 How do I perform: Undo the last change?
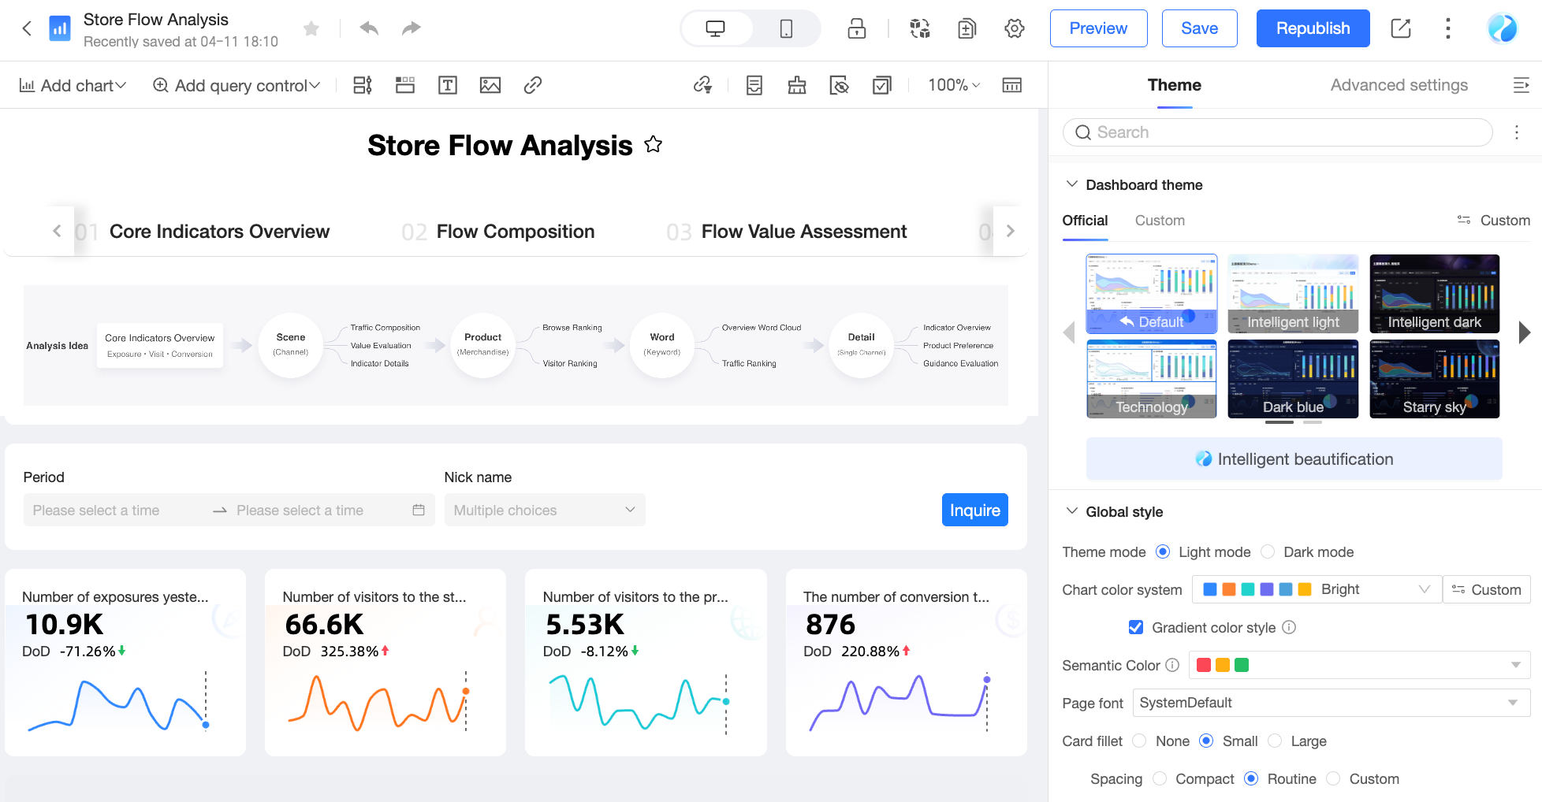369,28
